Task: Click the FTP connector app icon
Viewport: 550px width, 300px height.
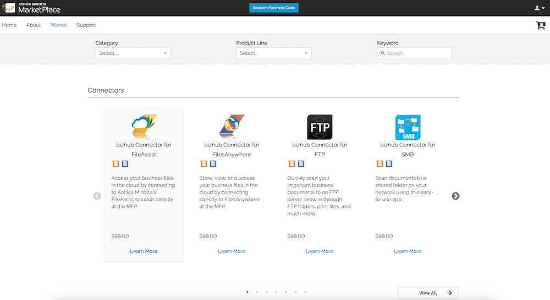Action: (x=320, y=127)
